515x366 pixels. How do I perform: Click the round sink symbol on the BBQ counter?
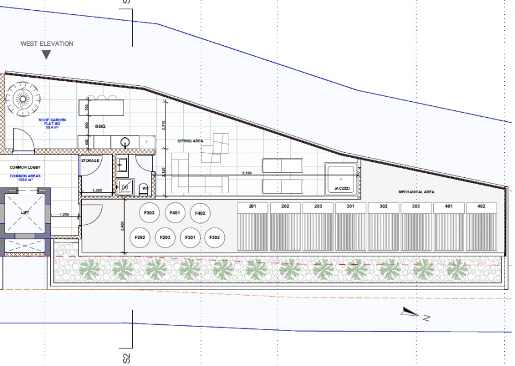(125, 141)
